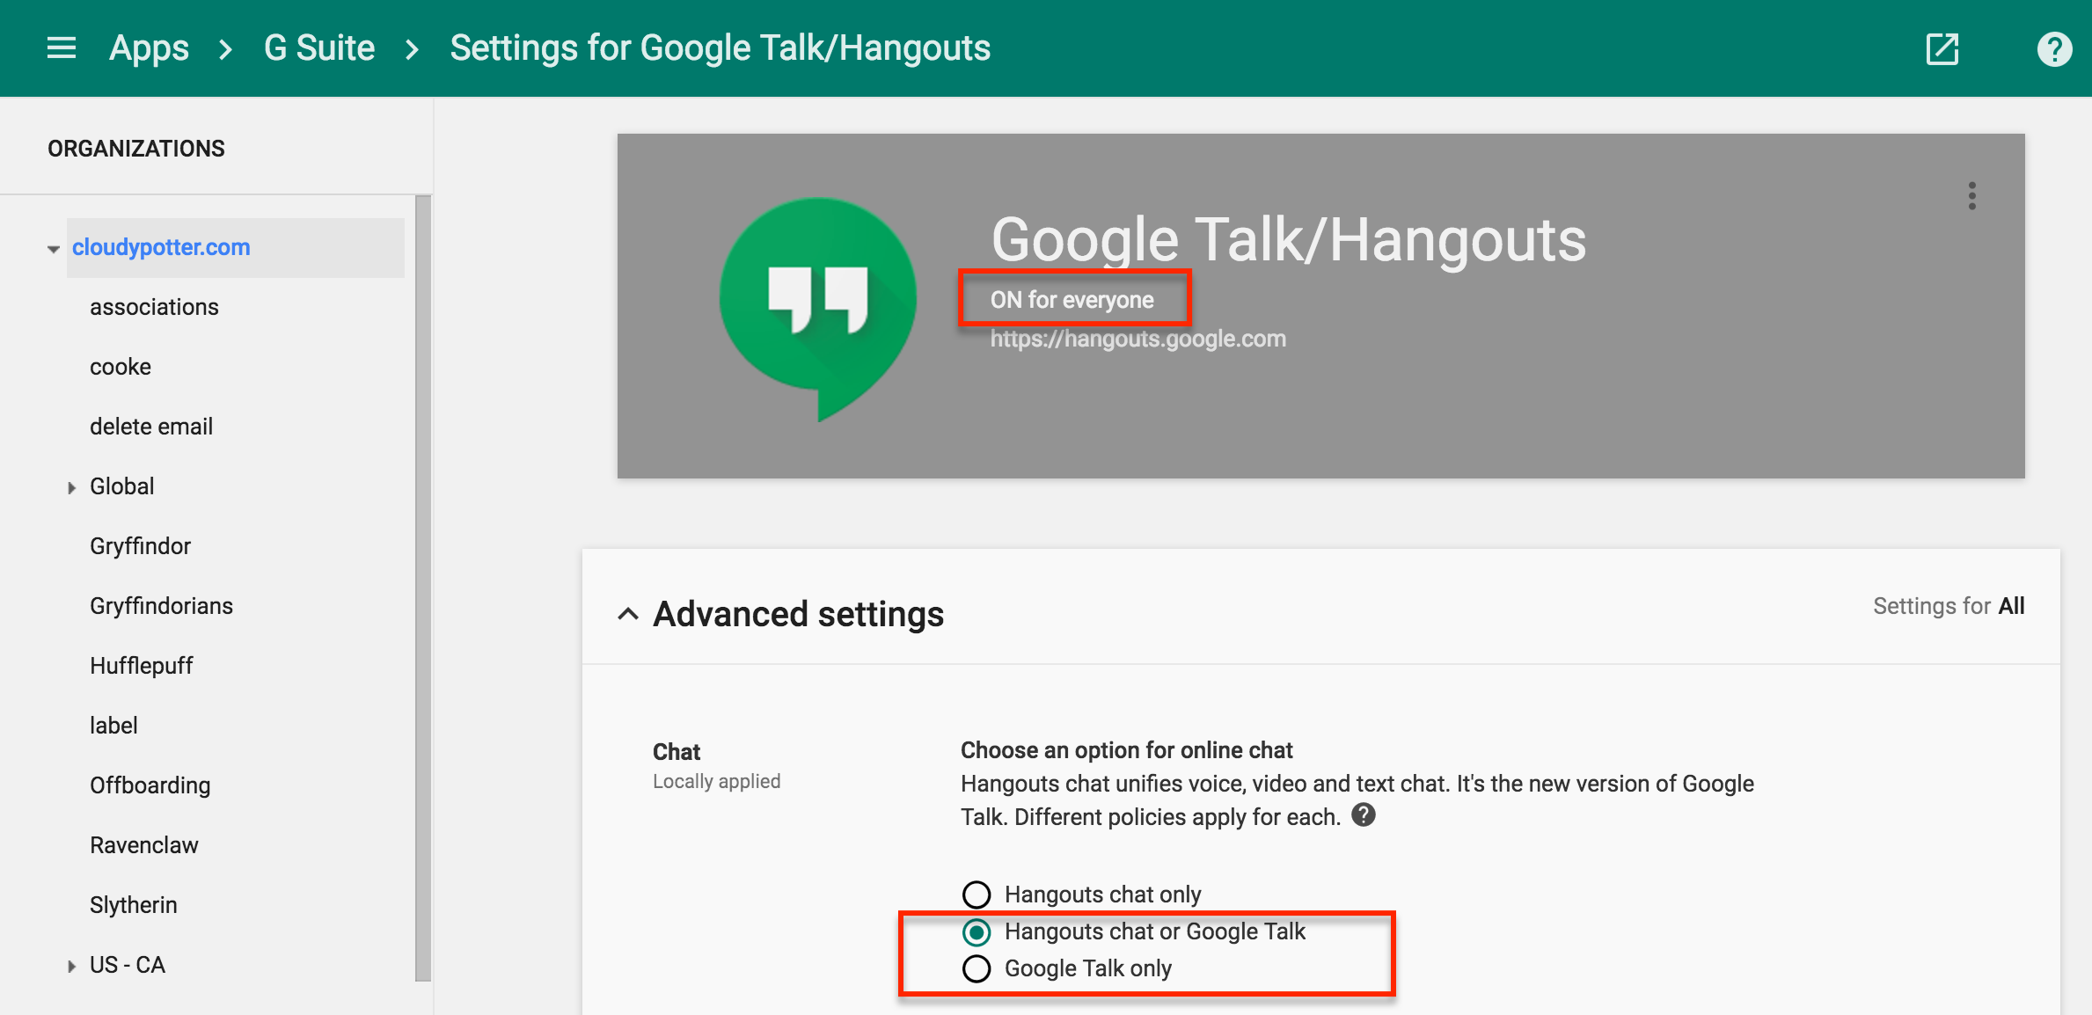
Task: Open the three-dot menu on Hangouts card
Action: tap(1971, 195)
